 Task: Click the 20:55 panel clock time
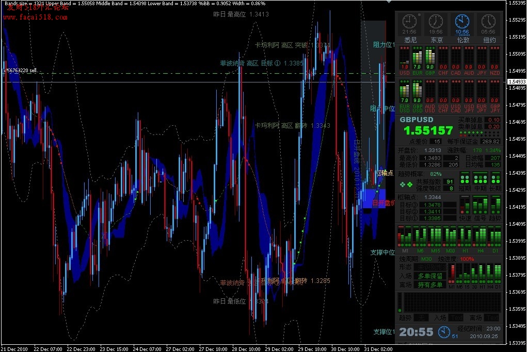[416, 332]
